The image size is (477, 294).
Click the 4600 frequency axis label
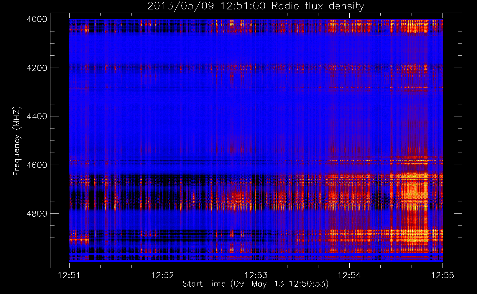pos(37,165)
